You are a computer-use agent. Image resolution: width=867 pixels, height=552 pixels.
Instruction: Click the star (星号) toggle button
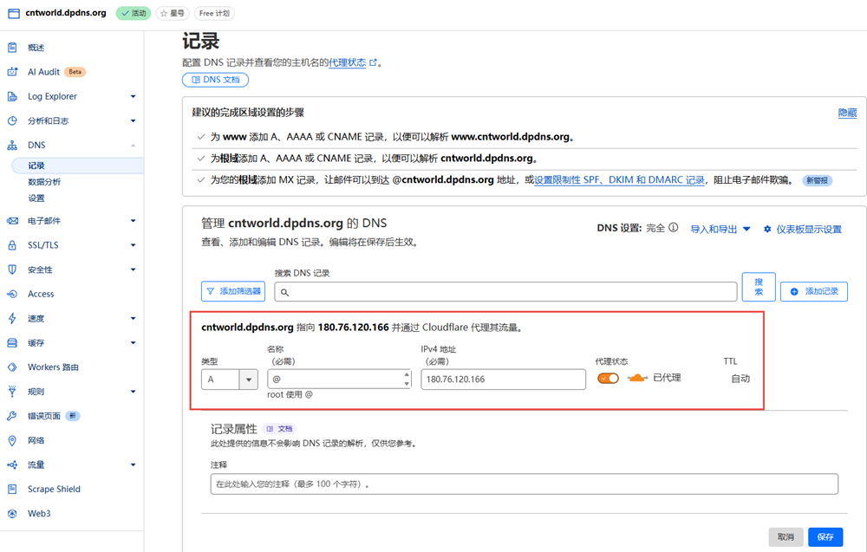coord(173,13)
